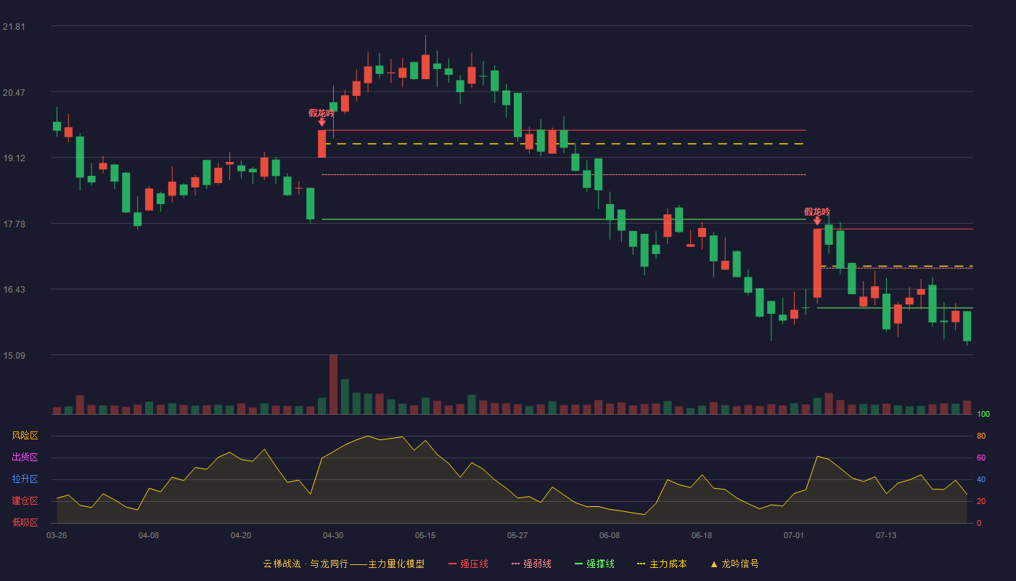
Task: Click the 20.47 price axis label
Action: [x=14, y=92]
